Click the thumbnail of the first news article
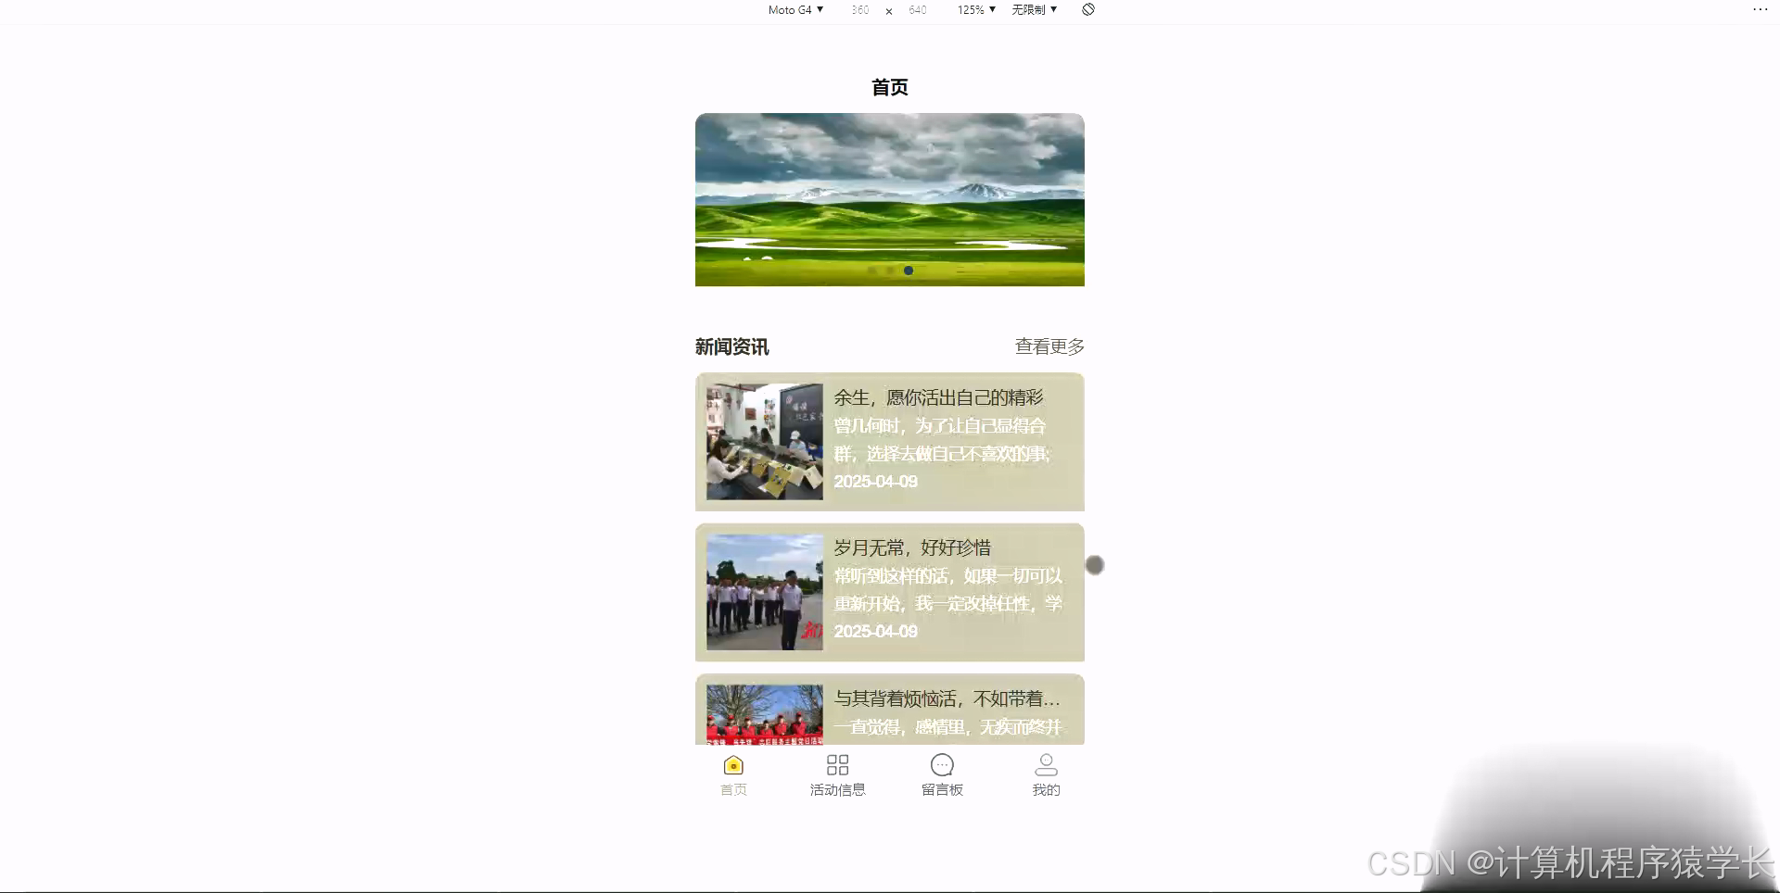Viewport: 1780px width, 893px height. 764,442
